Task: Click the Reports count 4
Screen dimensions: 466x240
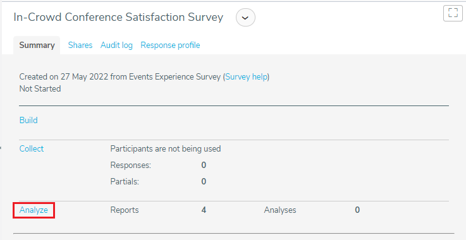Action: (x=204, y=210)
